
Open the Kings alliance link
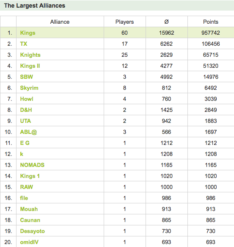[28, 33]
